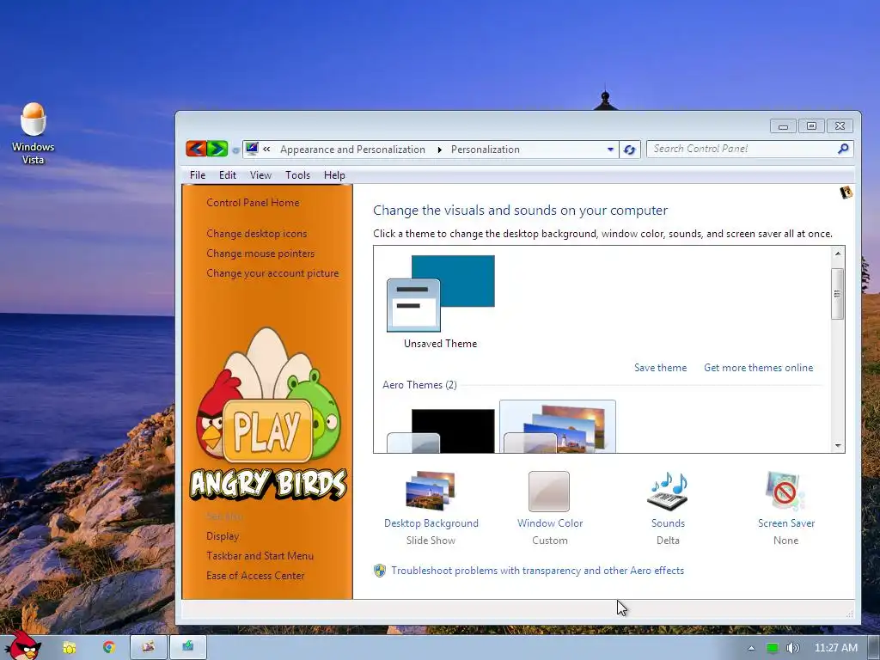Open the Help menu
The width and height of the screenshot is (880, 660).
[x=334, y=175]
